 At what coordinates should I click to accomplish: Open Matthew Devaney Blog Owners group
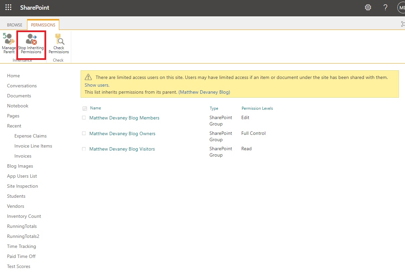tap(122, 133)
